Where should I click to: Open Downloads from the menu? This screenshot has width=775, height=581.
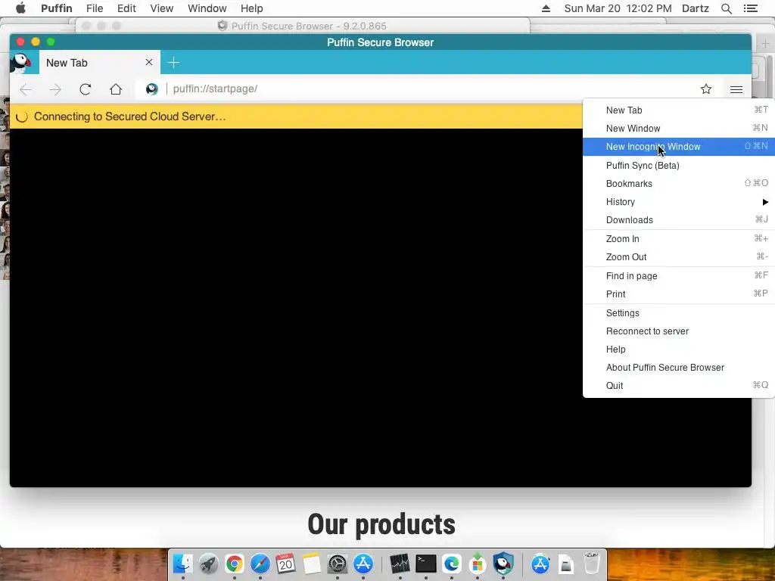[679, 220]
